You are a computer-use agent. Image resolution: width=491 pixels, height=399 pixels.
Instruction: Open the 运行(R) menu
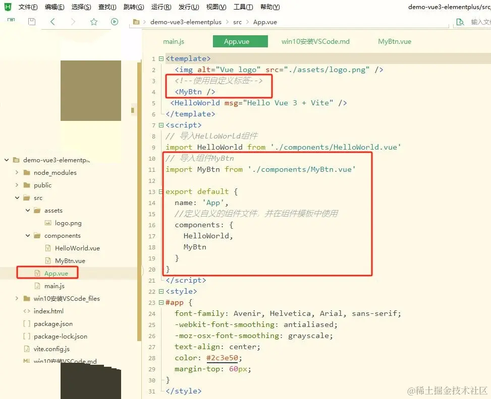[x=161, y=7]
